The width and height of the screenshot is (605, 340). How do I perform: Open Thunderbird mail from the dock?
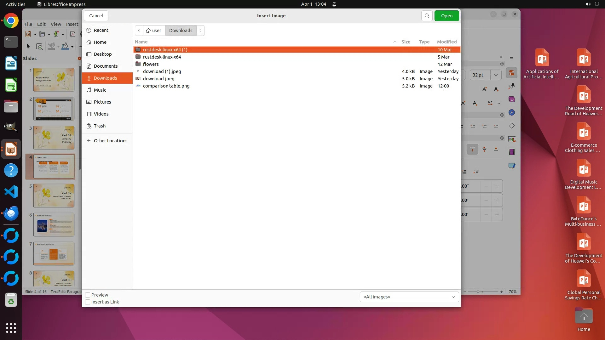[11, 213]
